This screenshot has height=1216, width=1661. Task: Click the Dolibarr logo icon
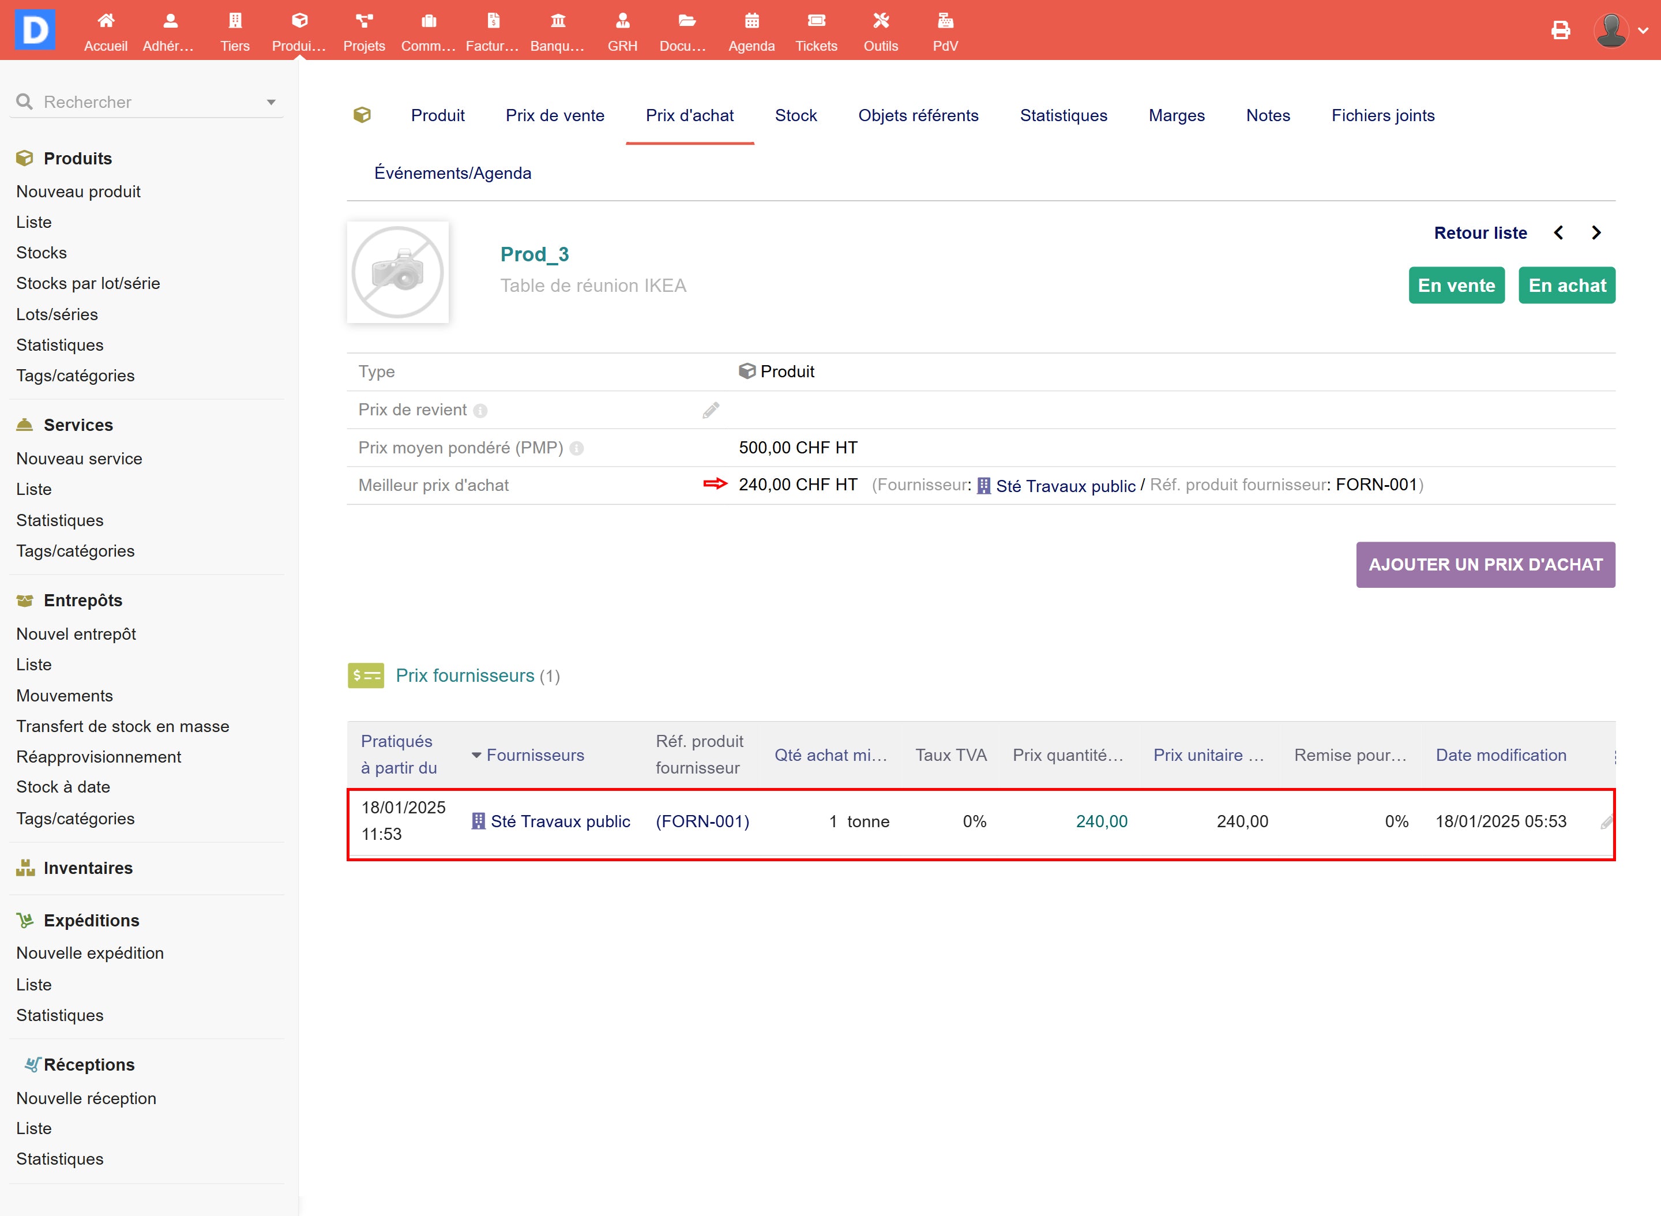(x=35, y=29)
